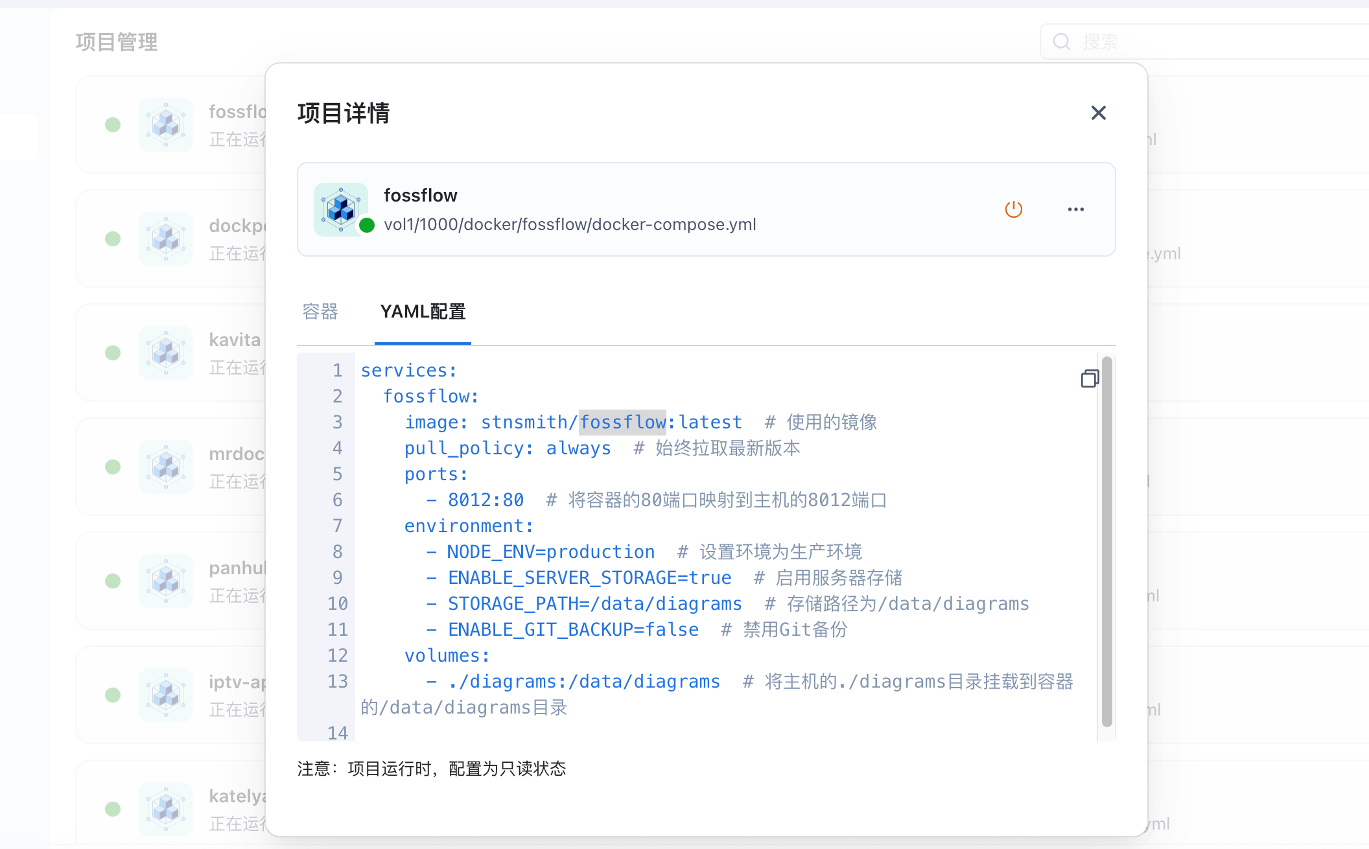1369x849 pixels.
Task: Click the docker-compose.yml path text
Action: click(570, 224)
